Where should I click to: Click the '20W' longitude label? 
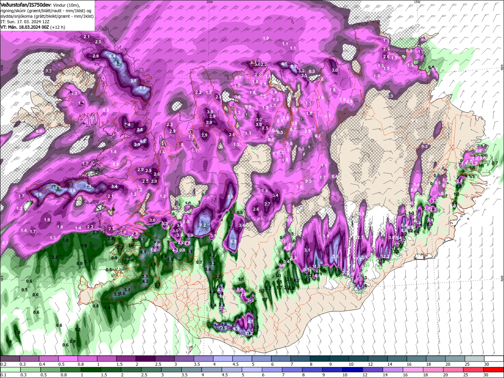point(209,2)
